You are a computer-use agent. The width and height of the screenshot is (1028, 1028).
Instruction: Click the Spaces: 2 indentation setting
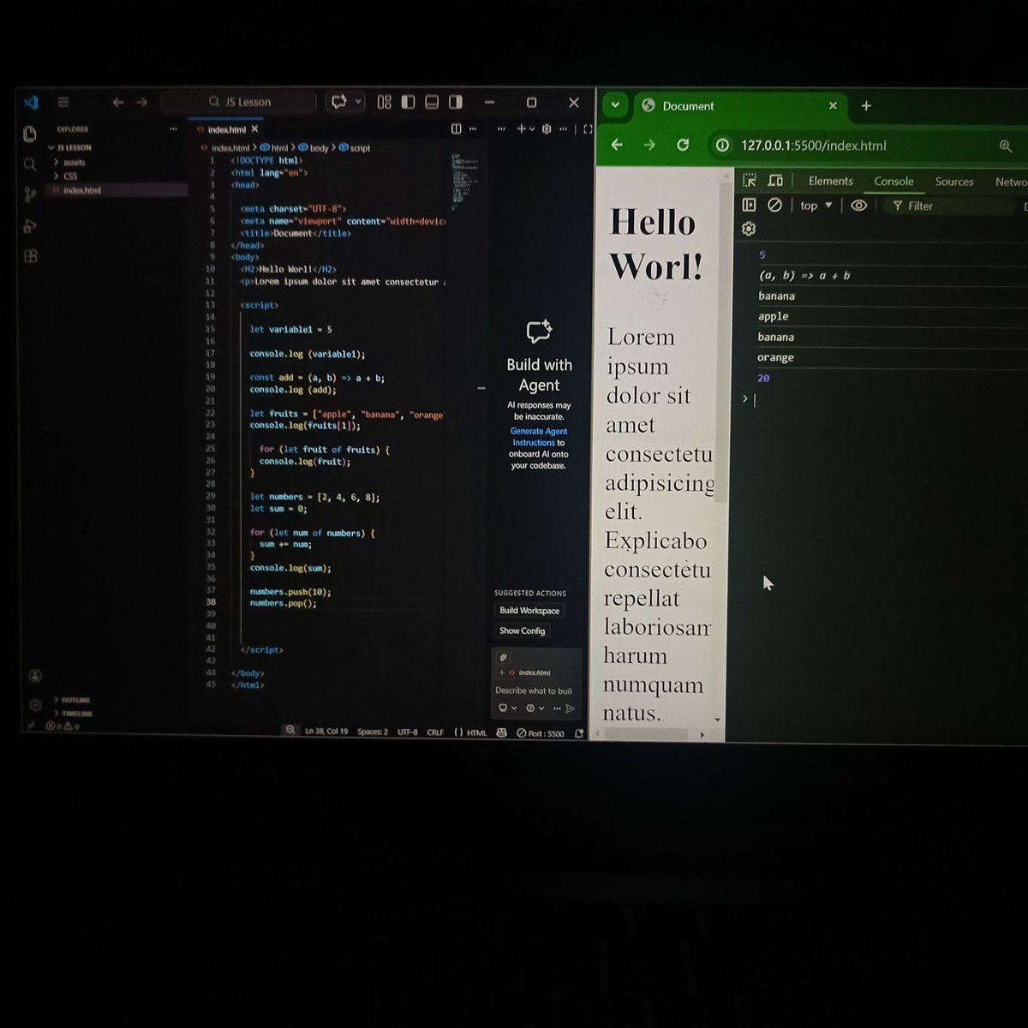coord(373,732)
